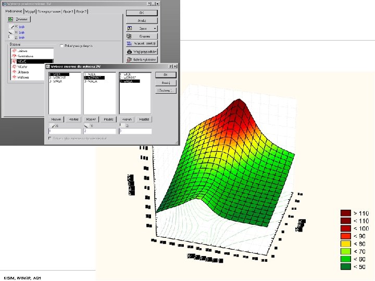Select the highlighted NKWO fit option
Viewport: 375px width, 281px height.
pyautogui.click(x=32, y=61)
